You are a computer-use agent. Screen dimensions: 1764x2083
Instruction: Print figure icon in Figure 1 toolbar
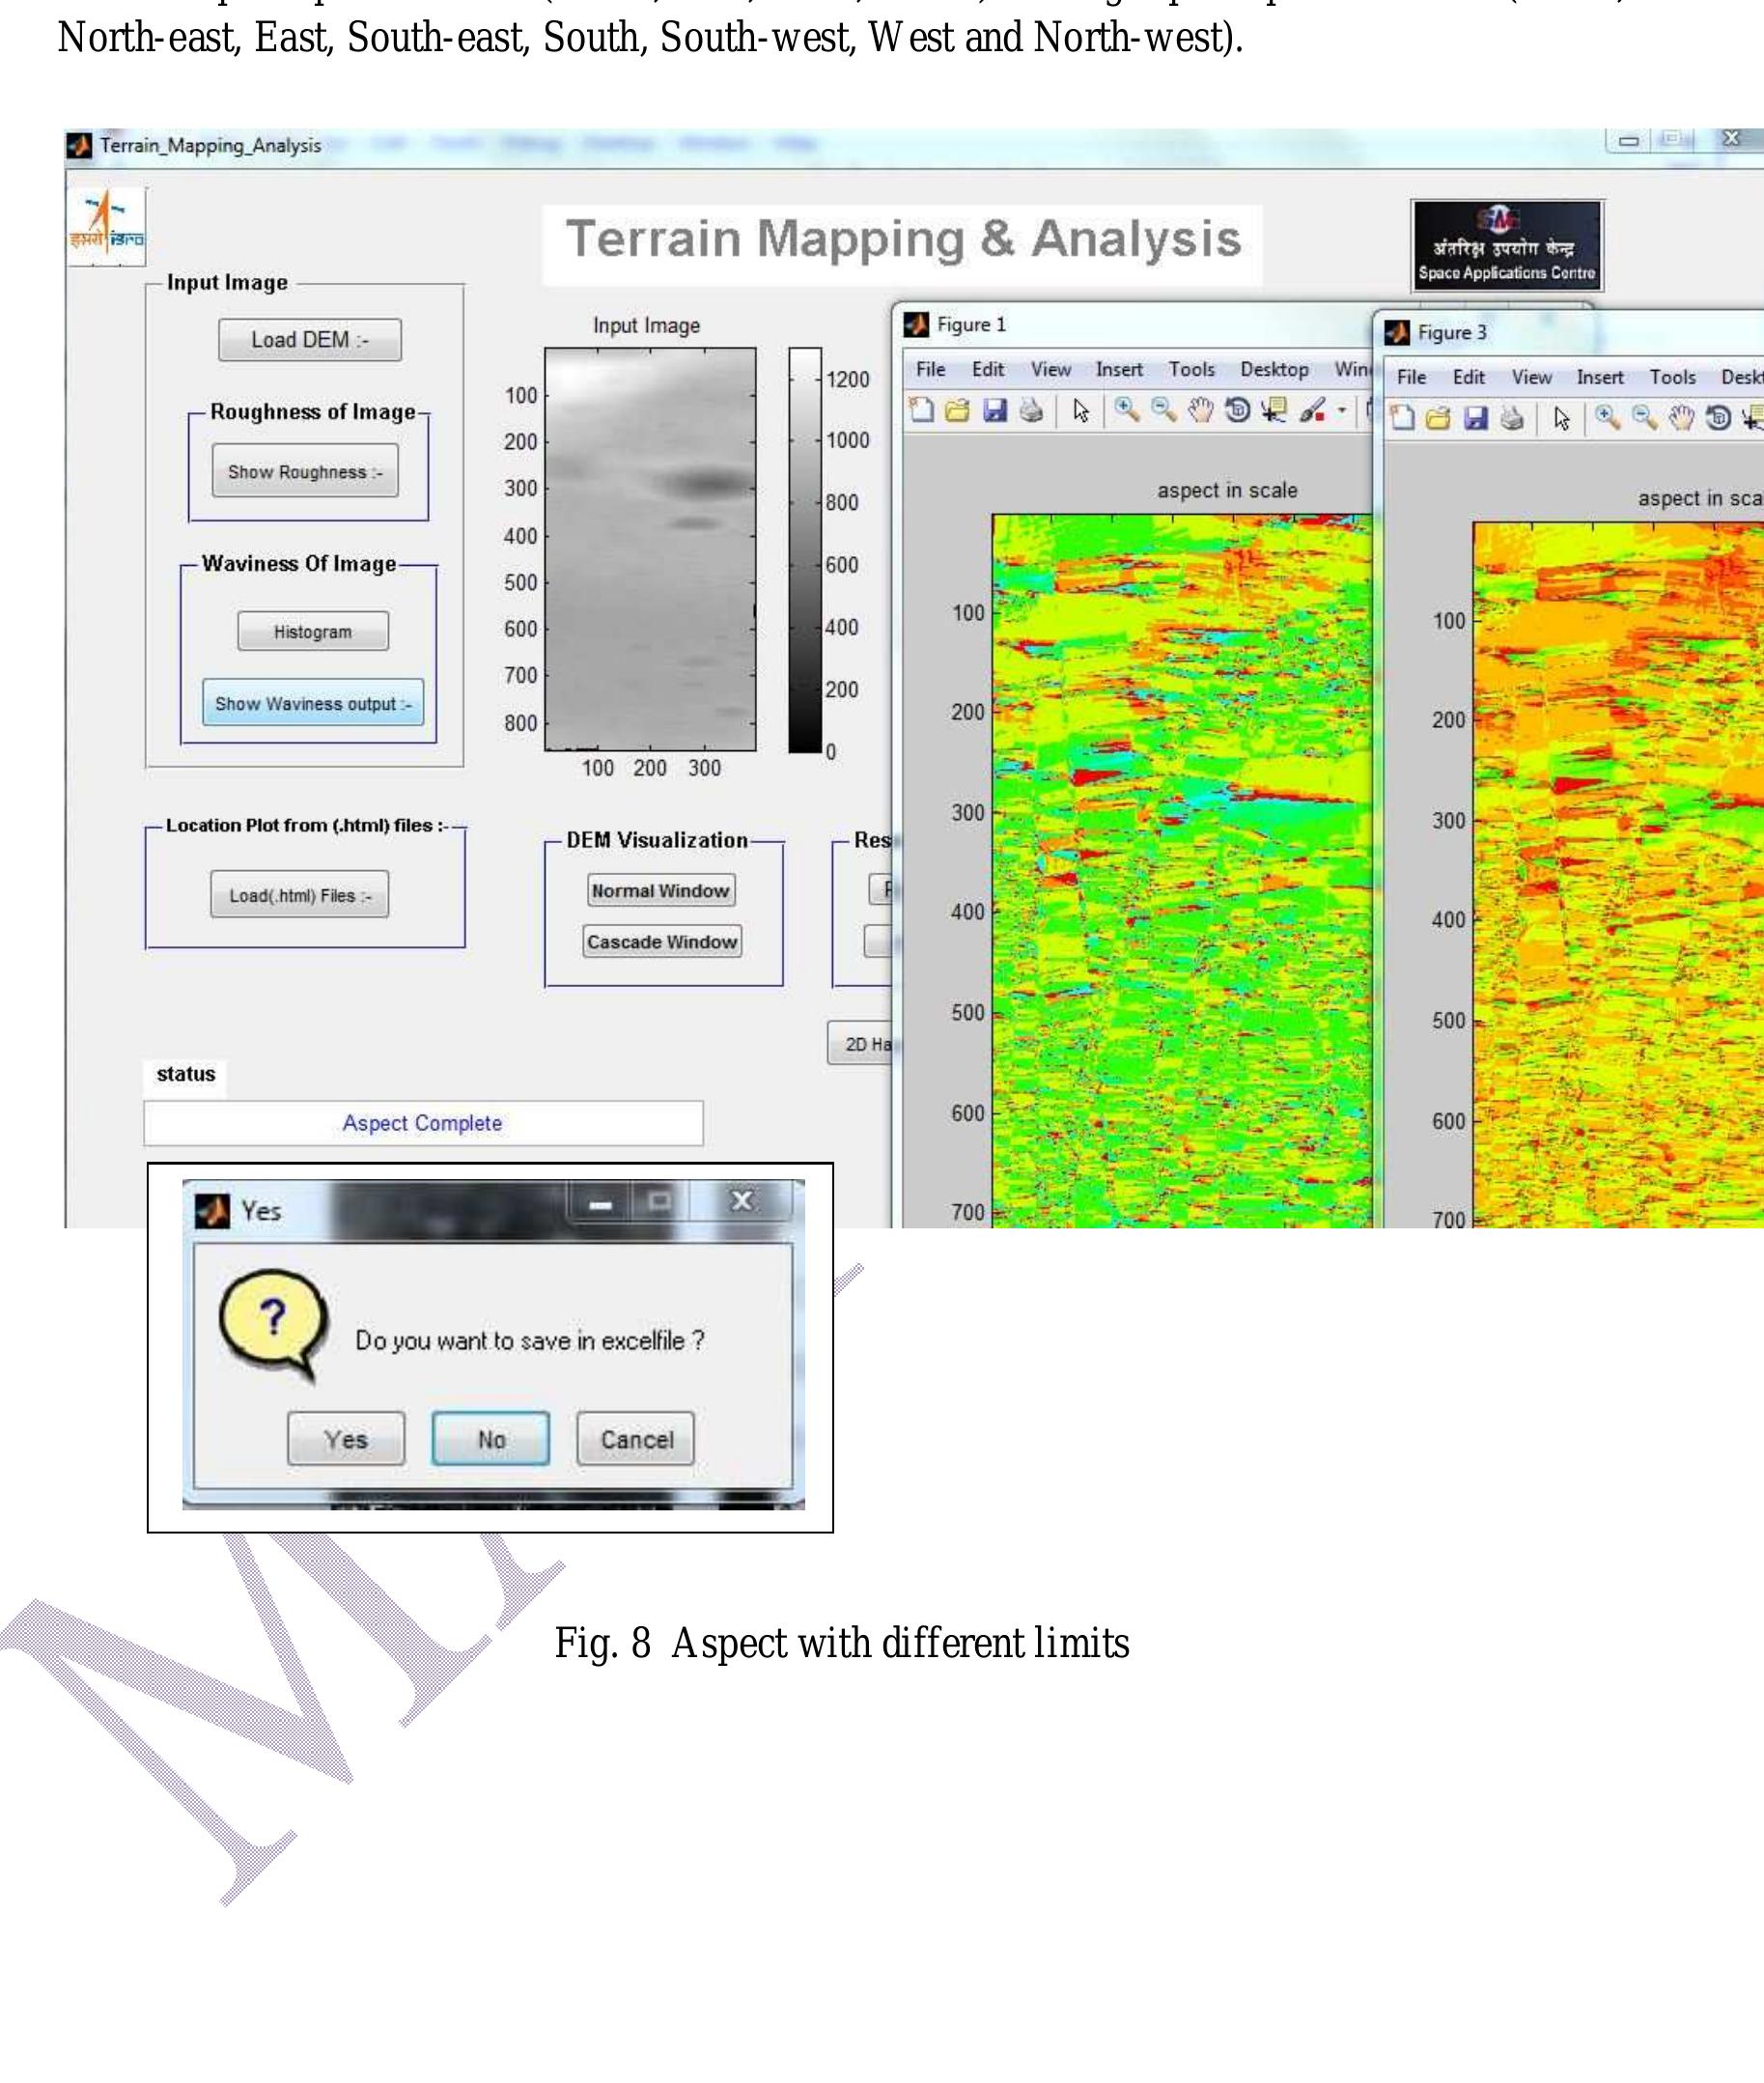coord(1031,410)
